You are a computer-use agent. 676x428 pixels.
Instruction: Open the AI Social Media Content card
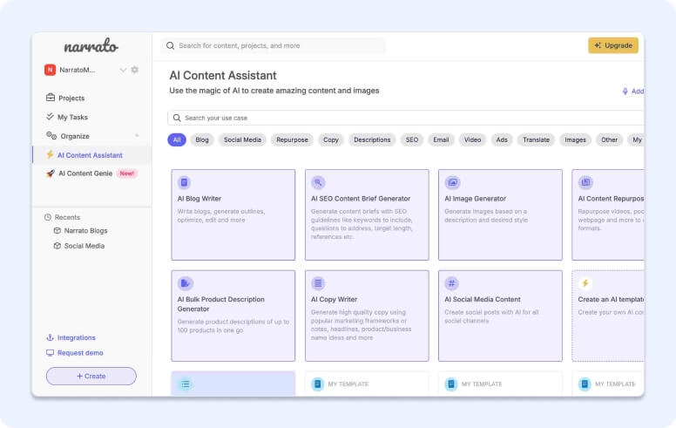click(500, 316)
